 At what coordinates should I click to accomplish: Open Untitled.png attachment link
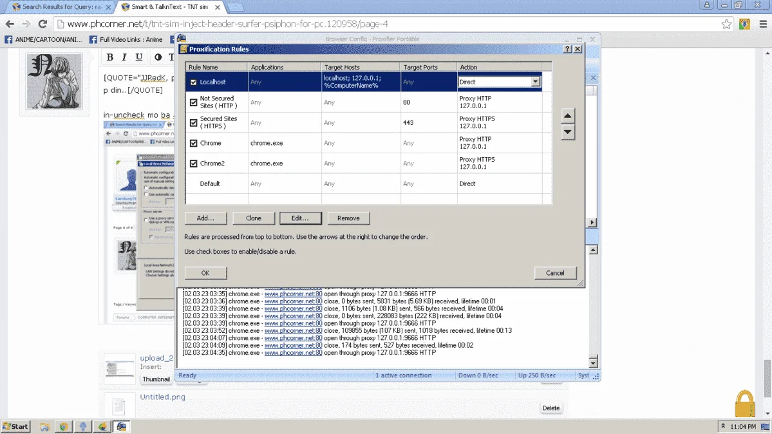click(162, 397)
